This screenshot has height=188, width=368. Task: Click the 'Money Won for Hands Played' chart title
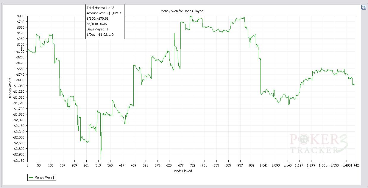[x=182, y=11]
